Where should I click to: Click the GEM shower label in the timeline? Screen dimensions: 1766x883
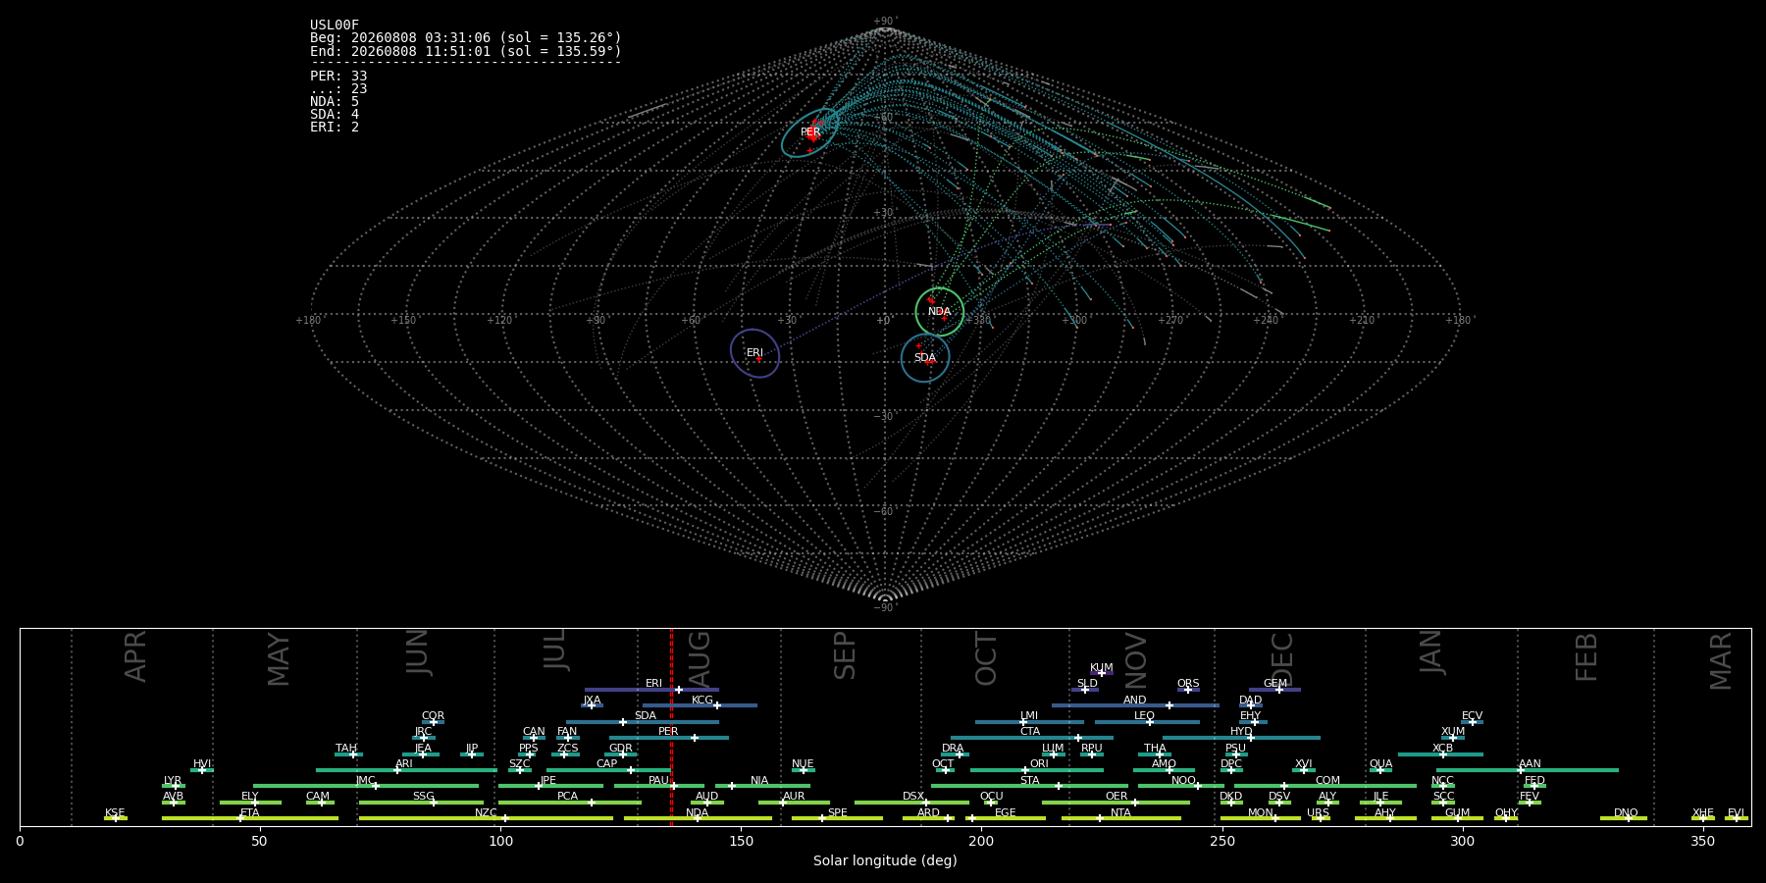click(1275, 684)
